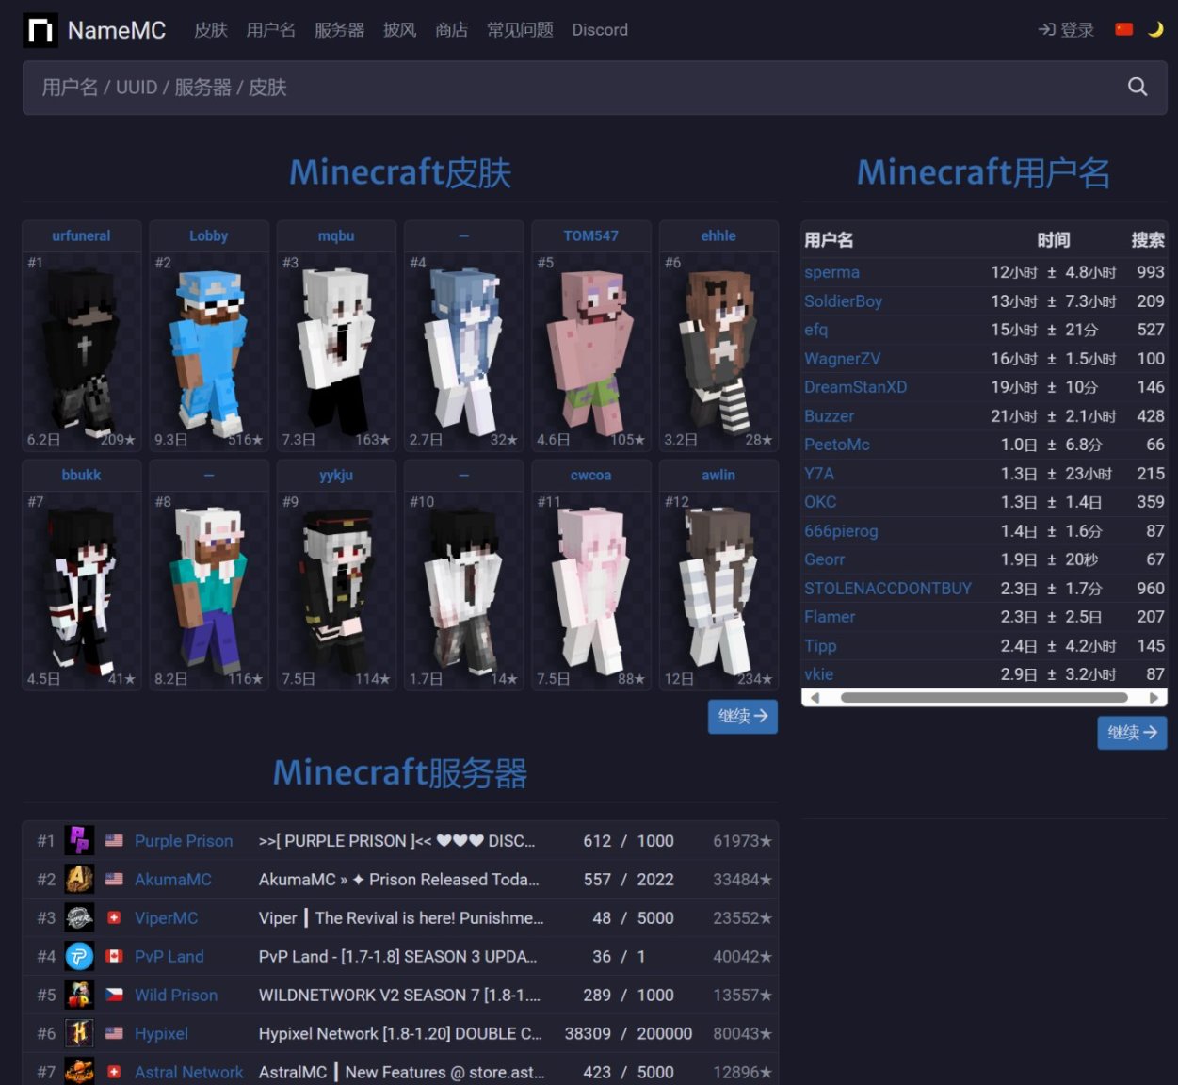1178x1085 pixels.
Task: Focus the username/UUID search field
Action: coord(594,88)
